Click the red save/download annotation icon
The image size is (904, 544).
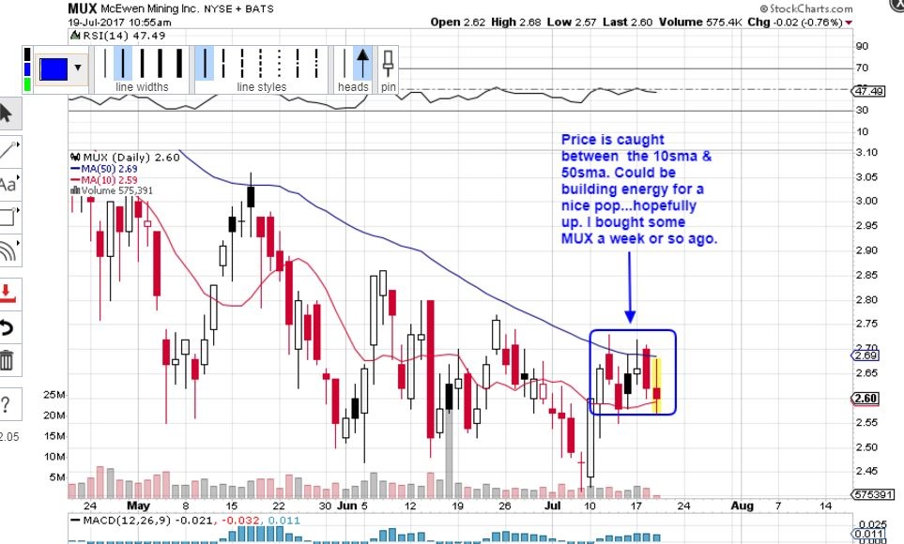[x=7, y=291]
